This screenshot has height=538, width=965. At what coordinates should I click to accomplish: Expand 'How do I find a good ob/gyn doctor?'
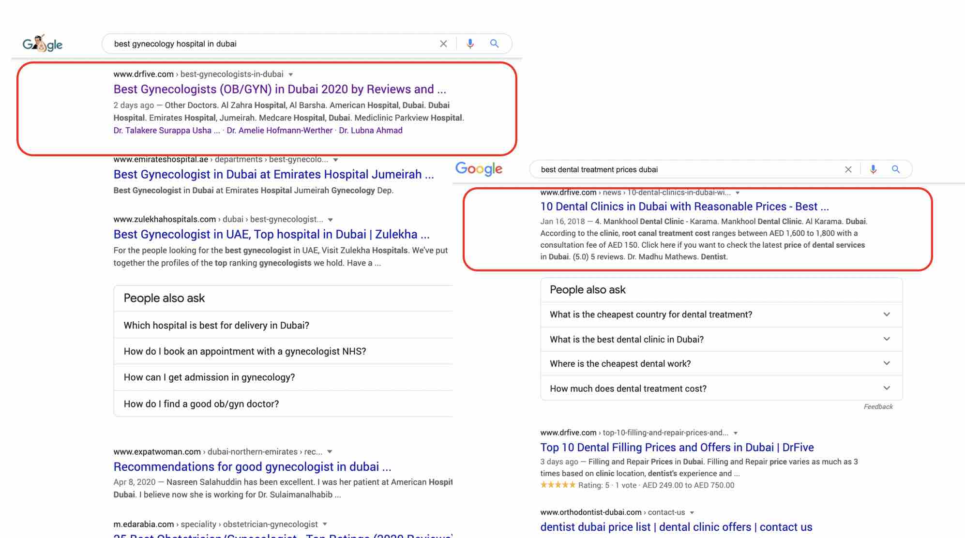[x=283, y=403]
